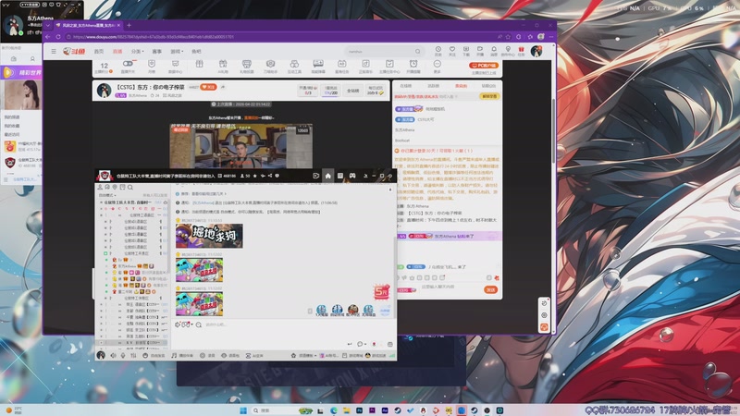Click the yellow button below the rank tabs
Image resolution: width=740 pixels, height=416 pixels.
point(489,96)
